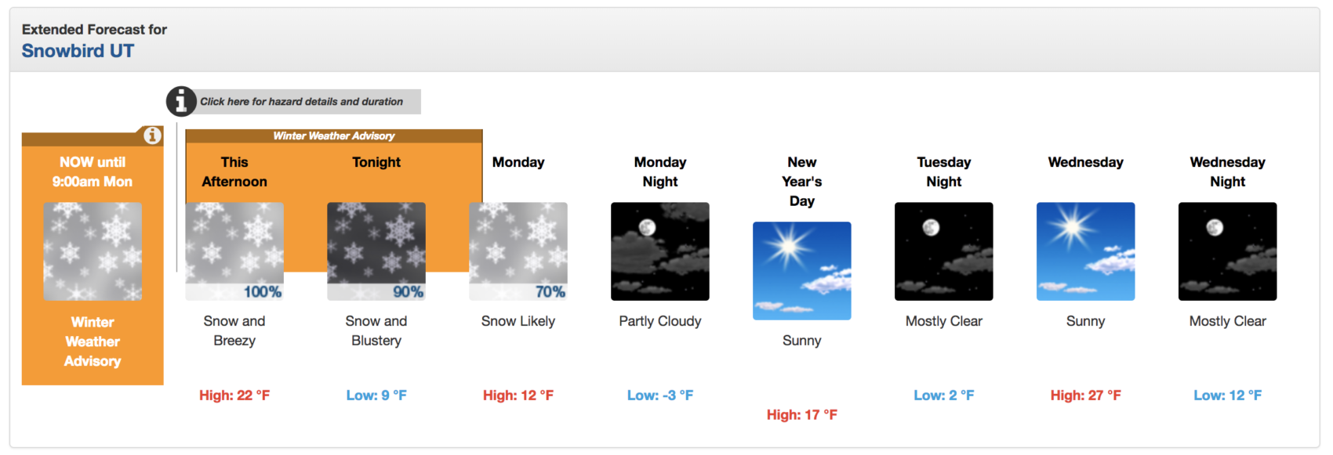
Task: Select the Tonight snow and blustery icon
Action: click(376, 251)
